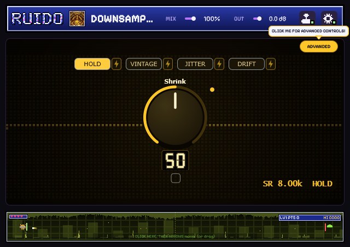Adjust the MIX slider
The height and width of the screenshot is (247, 350).
[190, 19]
